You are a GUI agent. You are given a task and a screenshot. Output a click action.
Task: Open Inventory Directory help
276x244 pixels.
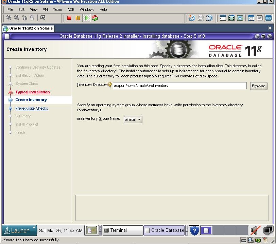click(x=110, y=85)
